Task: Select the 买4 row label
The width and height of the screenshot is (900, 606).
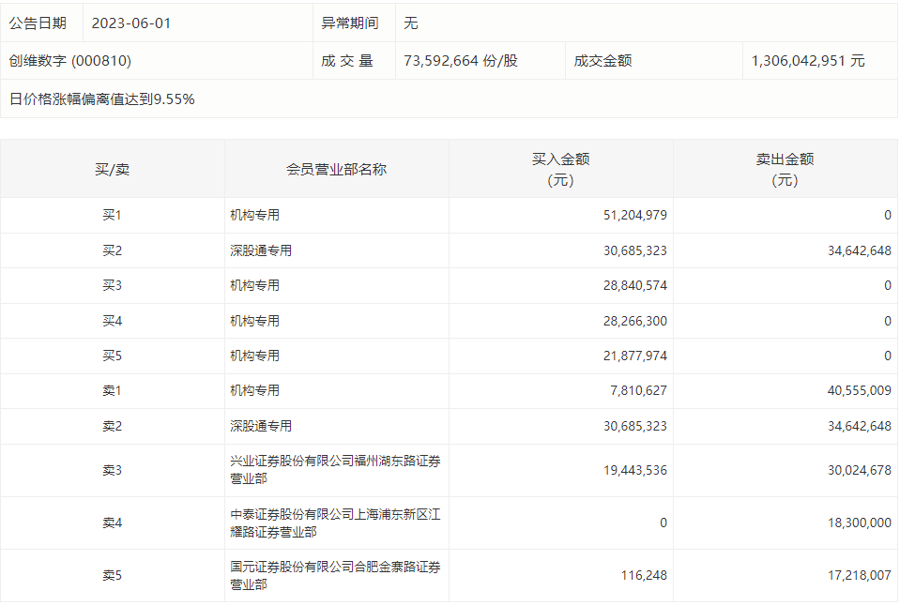Action: (112, 322)
